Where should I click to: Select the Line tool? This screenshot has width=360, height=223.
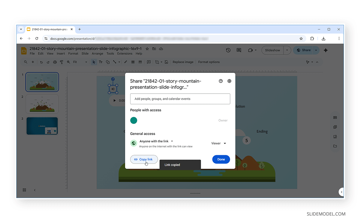tap(115, 62)
